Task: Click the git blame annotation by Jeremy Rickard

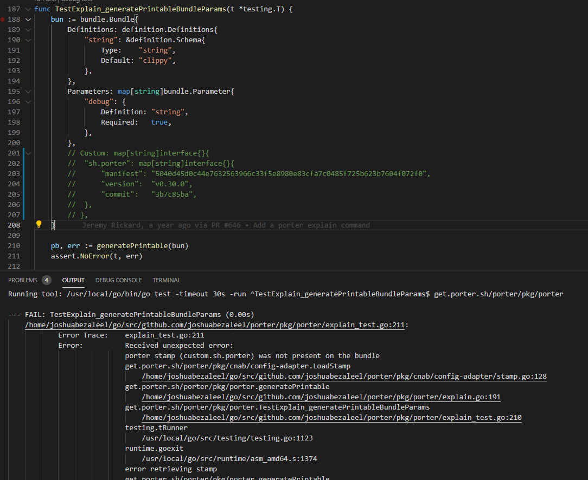Action: tap(226, 225)
